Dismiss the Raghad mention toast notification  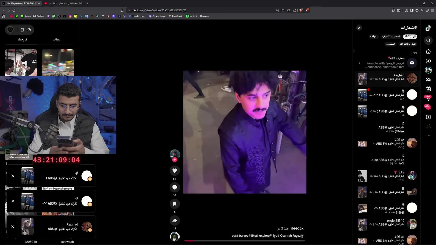pos(13,227)
